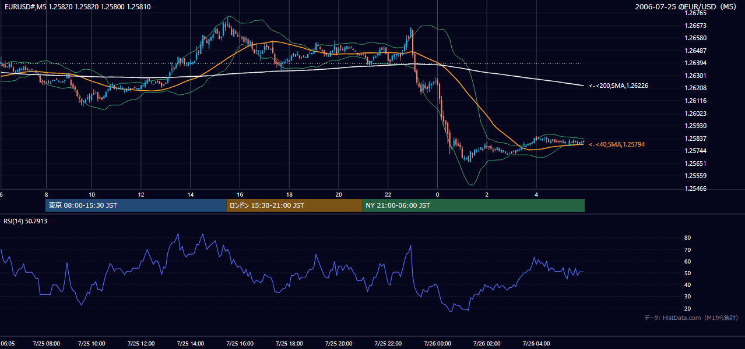This screenshot has width=745, height=349.
Task: Click the RSI 70 level label
Action: pyautogui.click(x=688, y=250)
